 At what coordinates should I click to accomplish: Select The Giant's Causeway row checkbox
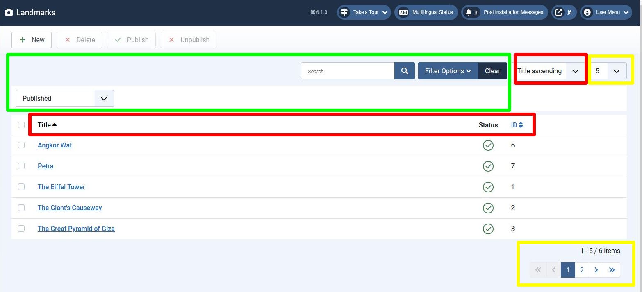point(21,208)
